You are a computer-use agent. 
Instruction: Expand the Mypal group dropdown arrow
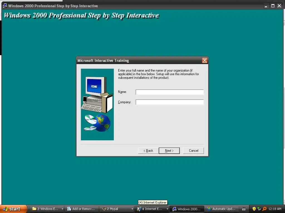pos(132,209)
